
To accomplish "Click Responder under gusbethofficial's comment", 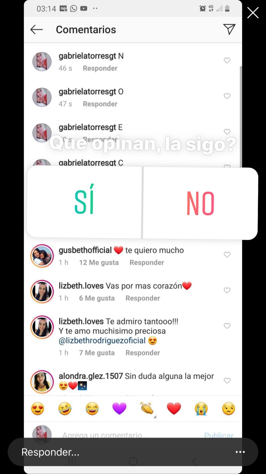I will click(147, 263).
